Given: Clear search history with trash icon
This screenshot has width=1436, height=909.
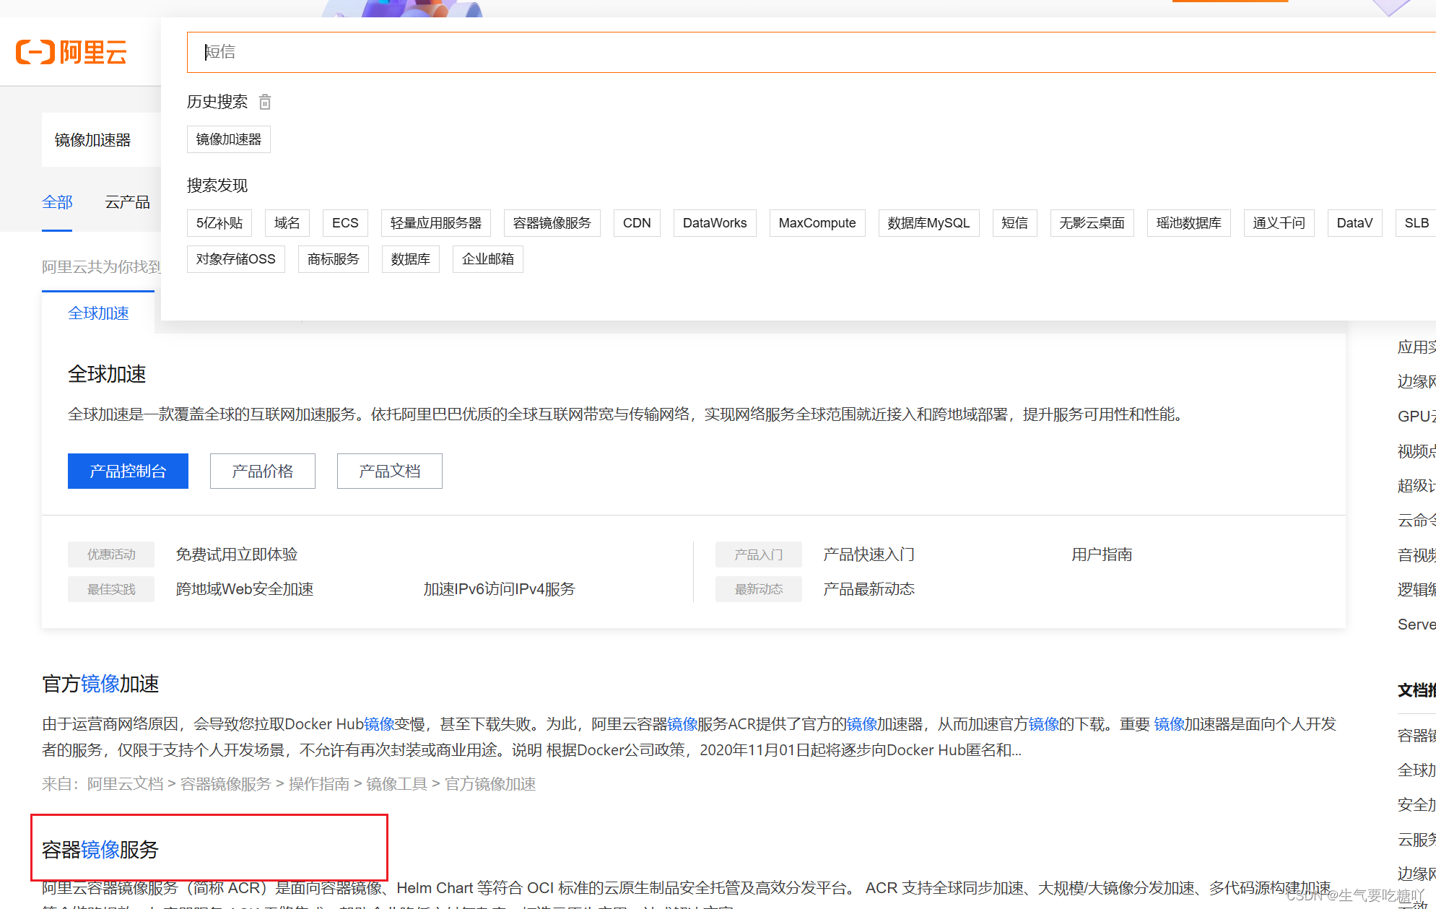Looking at the screenshot, I should (265, 102).
